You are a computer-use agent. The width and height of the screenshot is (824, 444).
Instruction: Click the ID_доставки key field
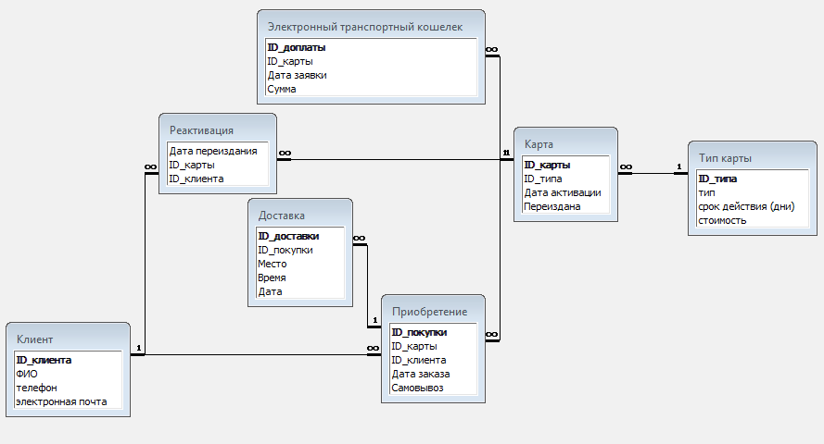coord(288,236)
